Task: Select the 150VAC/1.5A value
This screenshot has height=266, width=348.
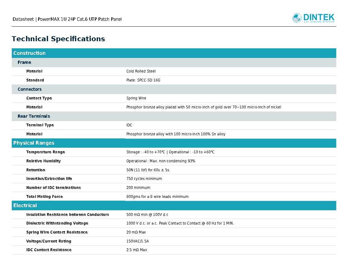Action: pyautogui.click(x=138, y=241)
